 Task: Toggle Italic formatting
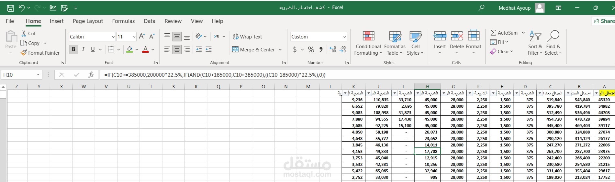coord(83,49)
